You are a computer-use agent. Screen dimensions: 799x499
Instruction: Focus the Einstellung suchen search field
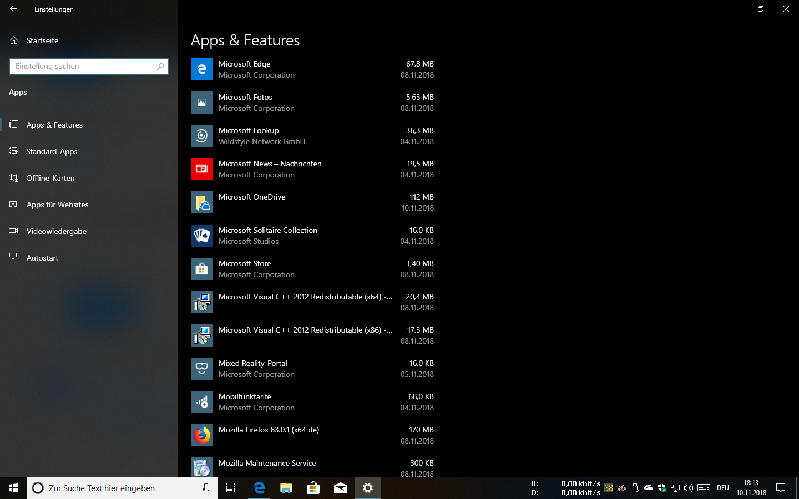(89, 66)
